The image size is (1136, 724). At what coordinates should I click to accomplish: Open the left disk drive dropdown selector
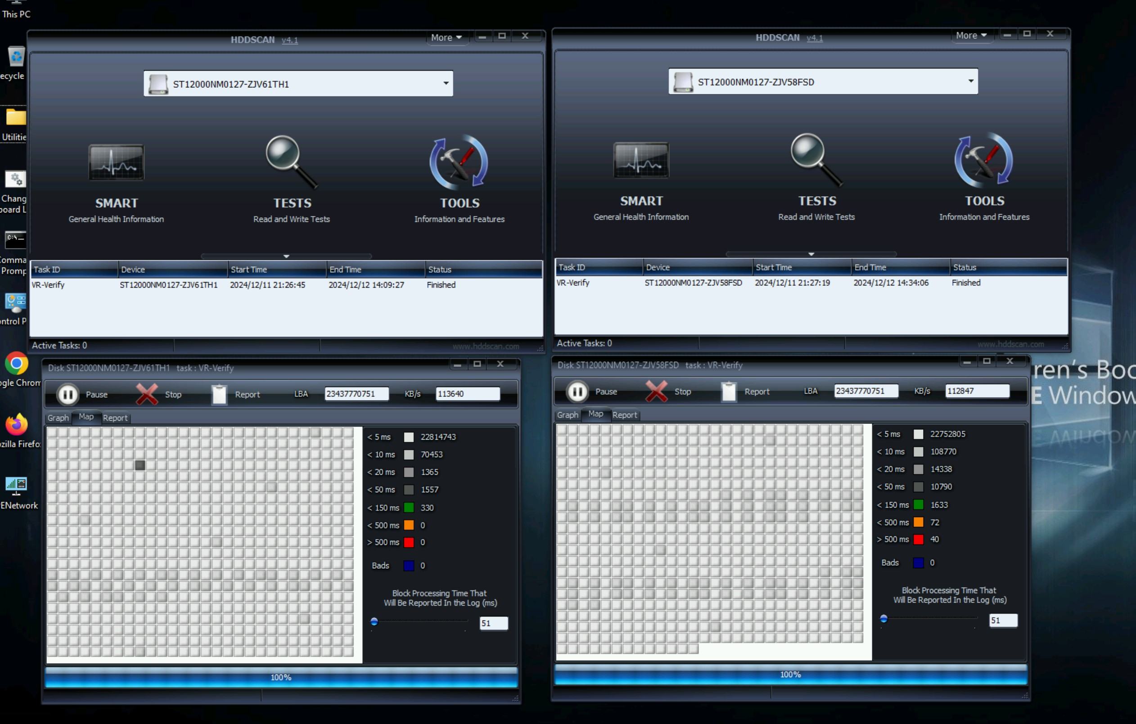[x=445, y=83]
